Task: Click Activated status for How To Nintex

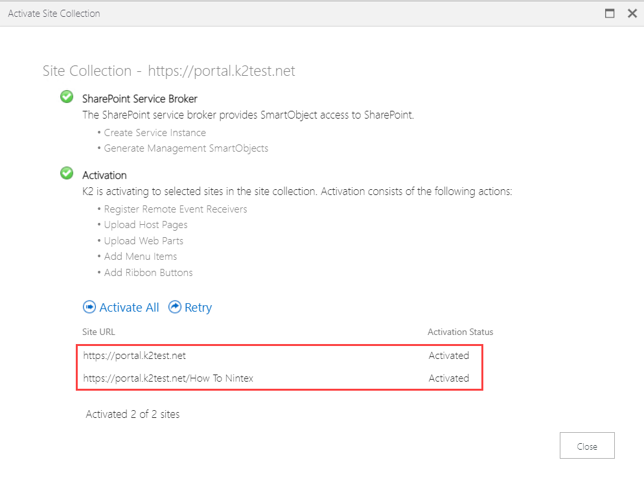Action: 448,378
